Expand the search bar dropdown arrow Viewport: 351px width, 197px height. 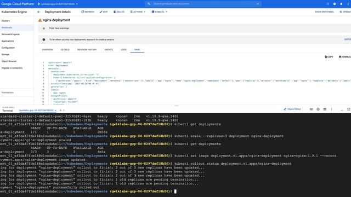(x=257, y=4)
